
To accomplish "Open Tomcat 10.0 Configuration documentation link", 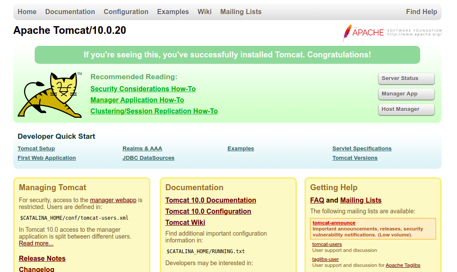I will (x=208, y=211).
